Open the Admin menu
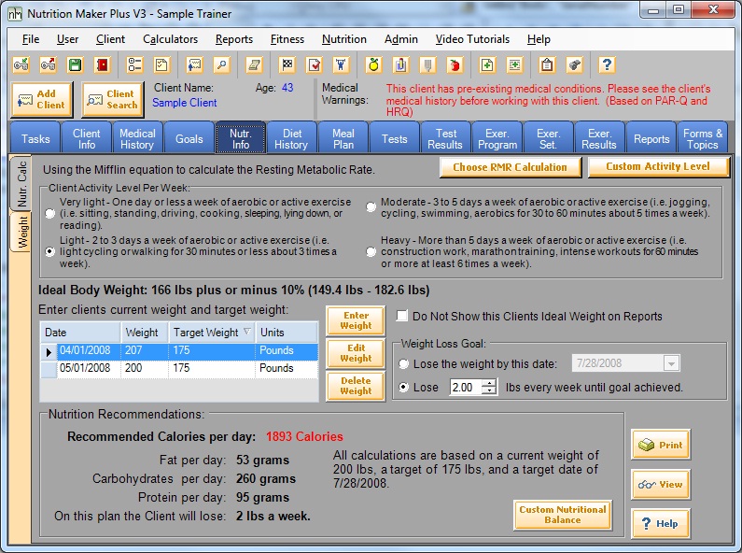 [x=400, y=39]
